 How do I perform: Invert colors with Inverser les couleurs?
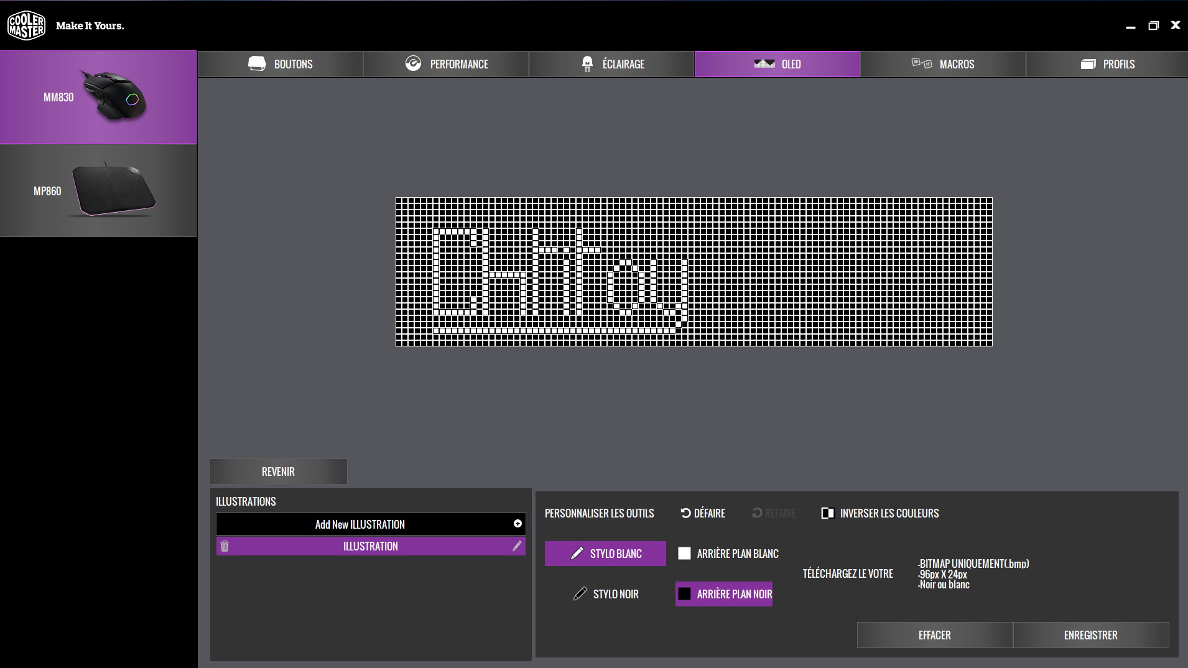tap(880, 513)
